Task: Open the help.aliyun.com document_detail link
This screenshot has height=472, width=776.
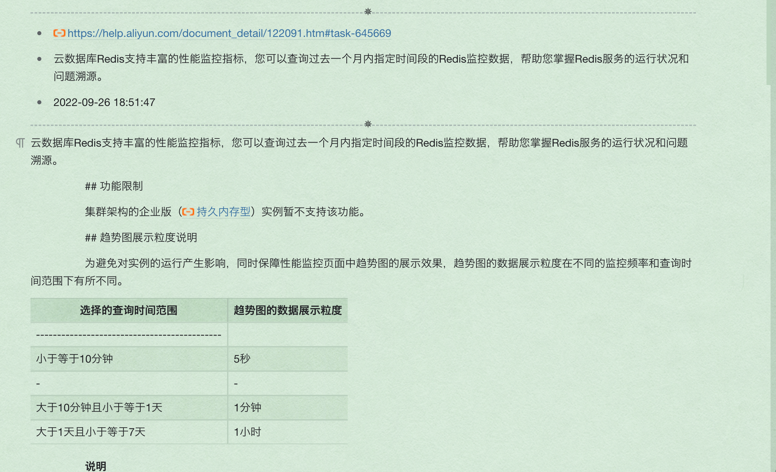Action: tap(229, 33)
